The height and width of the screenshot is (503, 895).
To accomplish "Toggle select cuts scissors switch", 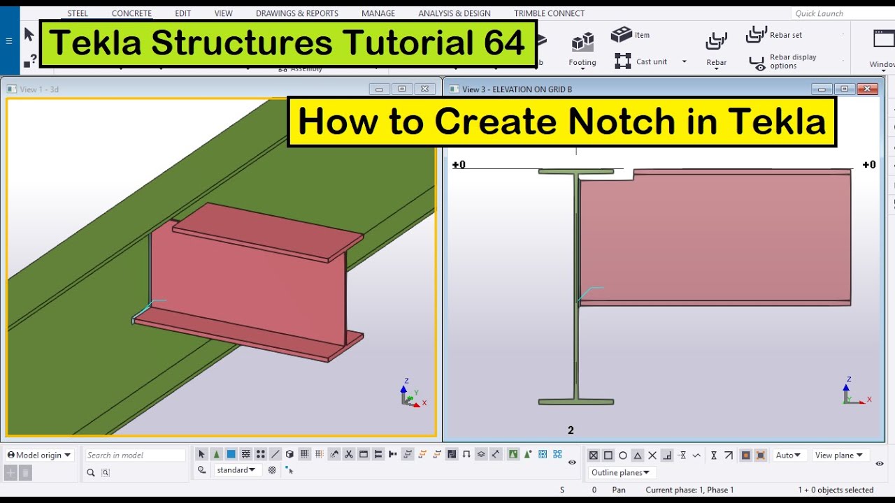I will click(x=348, y=455).
